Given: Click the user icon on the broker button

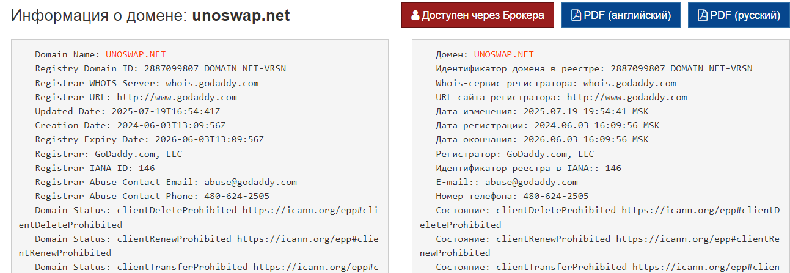Looking at the screenshot, I should click(x=415, y=16).
